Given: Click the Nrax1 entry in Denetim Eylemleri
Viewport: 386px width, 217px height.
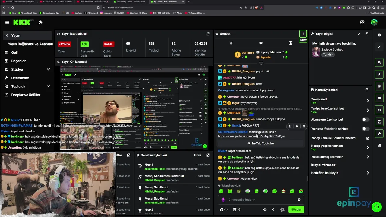Looking at the screenshot, I should [174, 167].
